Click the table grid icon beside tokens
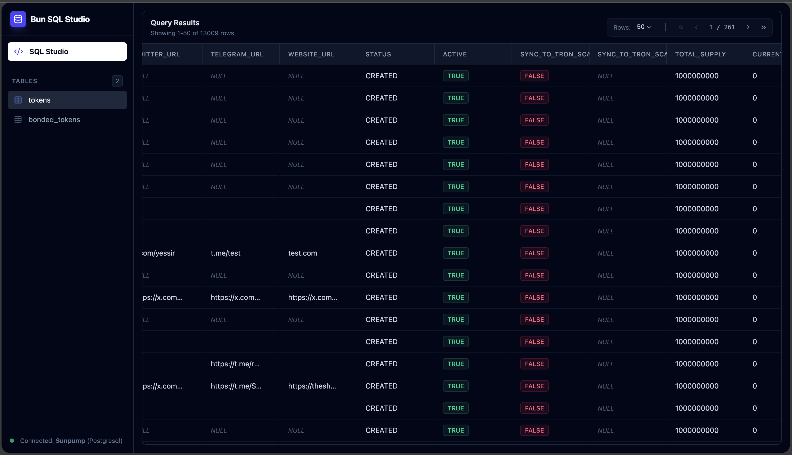 (x=18, y=100)
